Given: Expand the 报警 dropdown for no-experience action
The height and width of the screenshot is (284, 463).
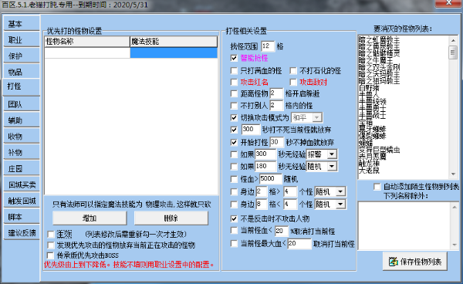Looking at the screenshot, I should (332, 154).
